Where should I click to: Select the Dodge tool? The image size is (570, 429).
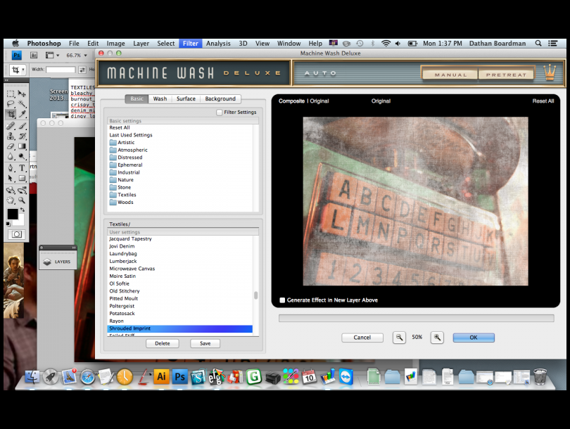(x=22, y=157)
